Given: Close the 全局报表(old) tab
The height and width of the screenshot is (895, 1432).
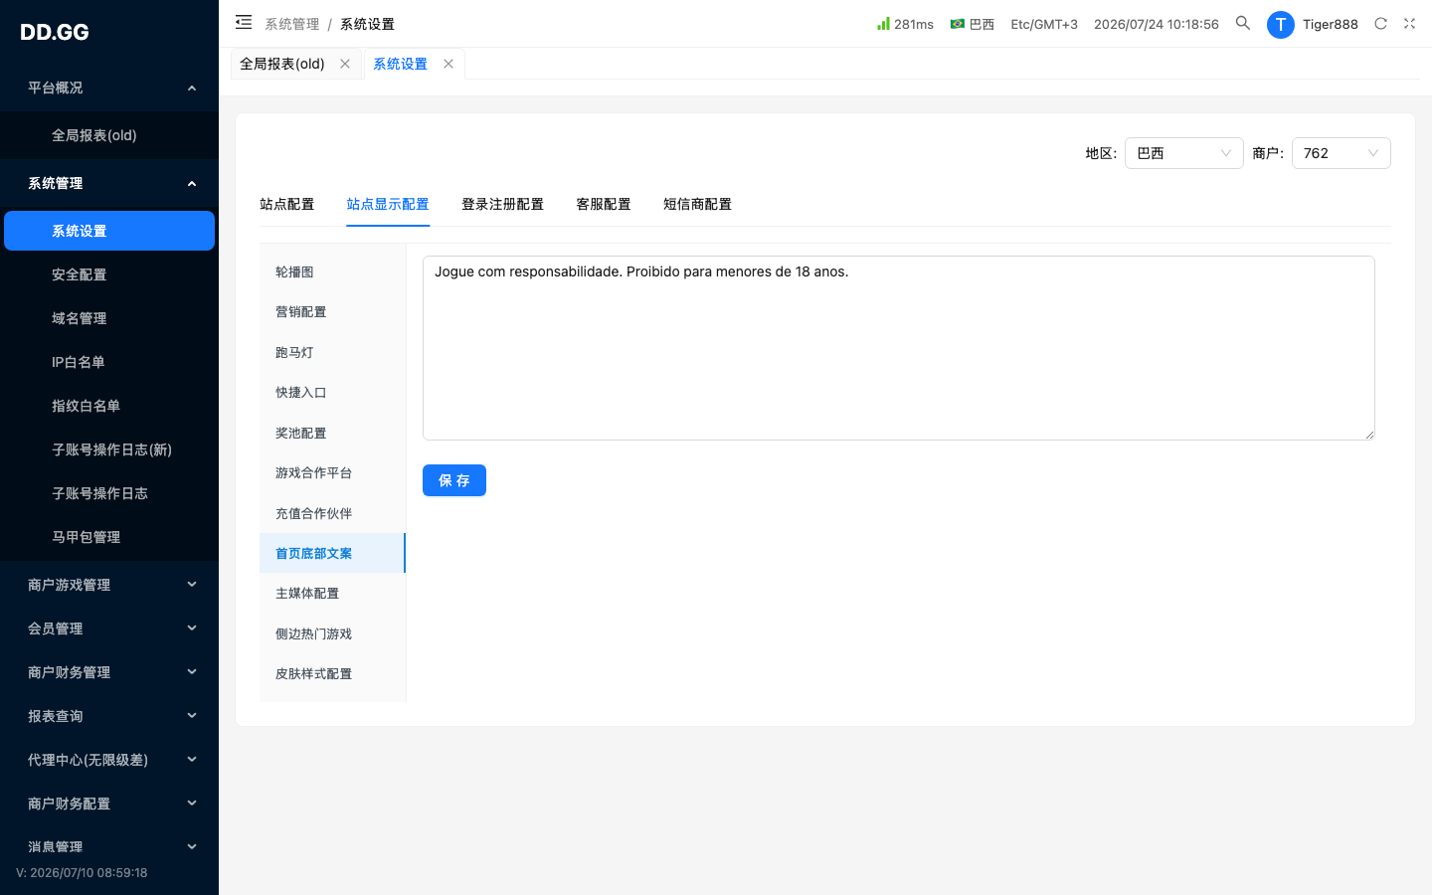Looking at the screenshot, I should 345,64.
